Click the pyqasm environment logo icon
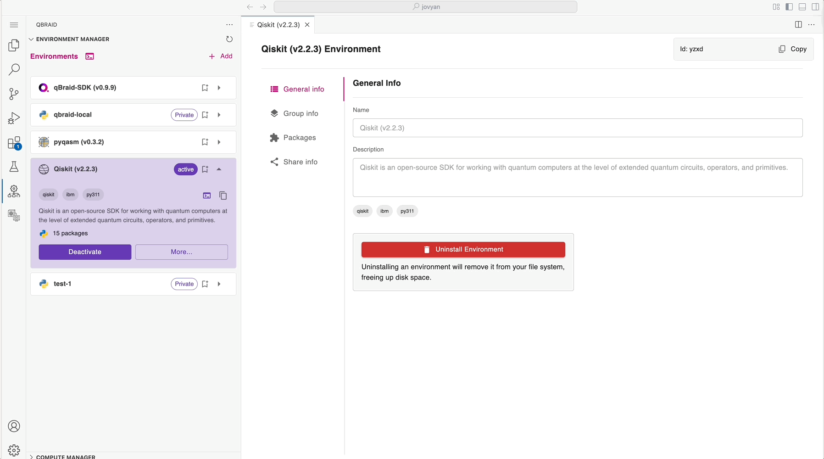The width and height of the screenshot is (824, 459). (44, 142)
